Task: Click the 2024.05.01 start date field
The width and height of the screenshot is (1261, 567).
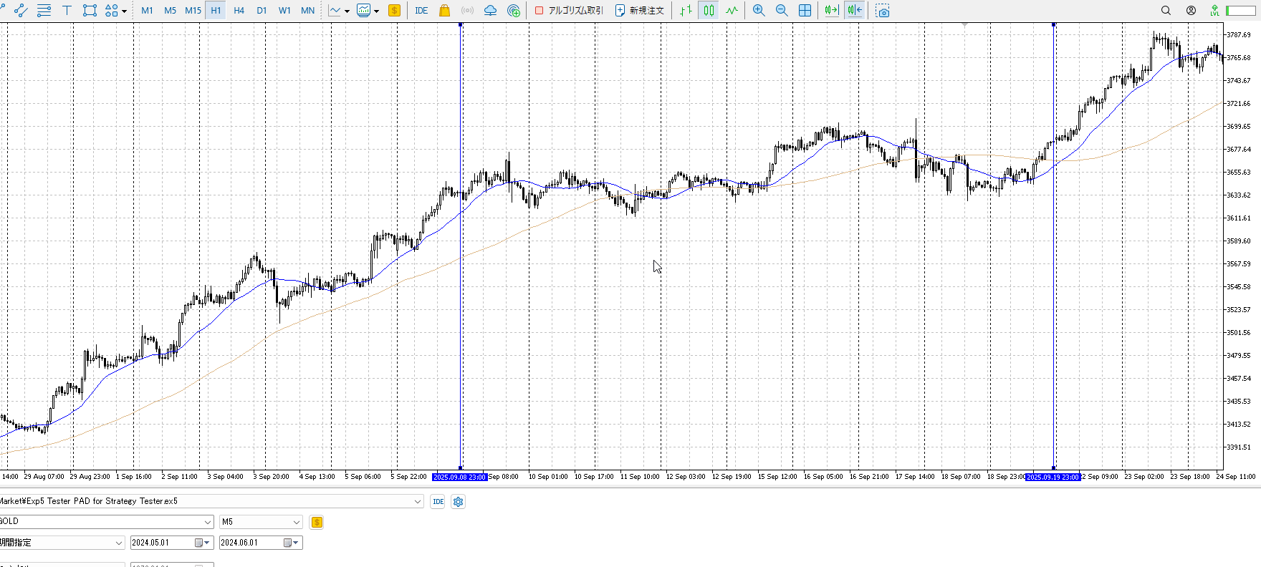Action: (x=162, y=543)
